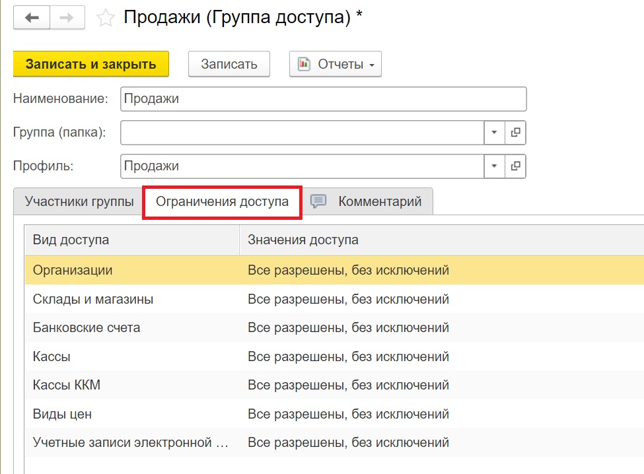Add to favorites with the star icon

click(105, 18)
